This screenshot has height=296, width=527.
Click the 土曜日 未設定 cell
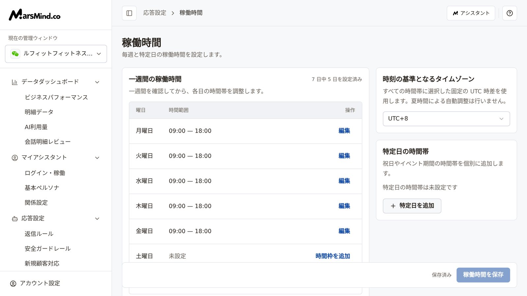177,256
